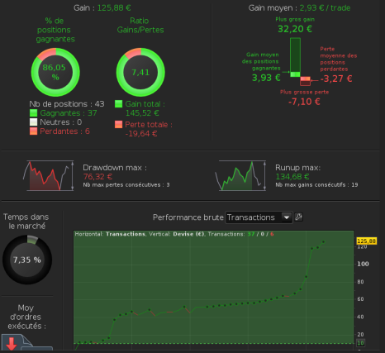Click the green Gagnantes legend swatch
This screenshot has height=353, width=385.
point(33,113)
